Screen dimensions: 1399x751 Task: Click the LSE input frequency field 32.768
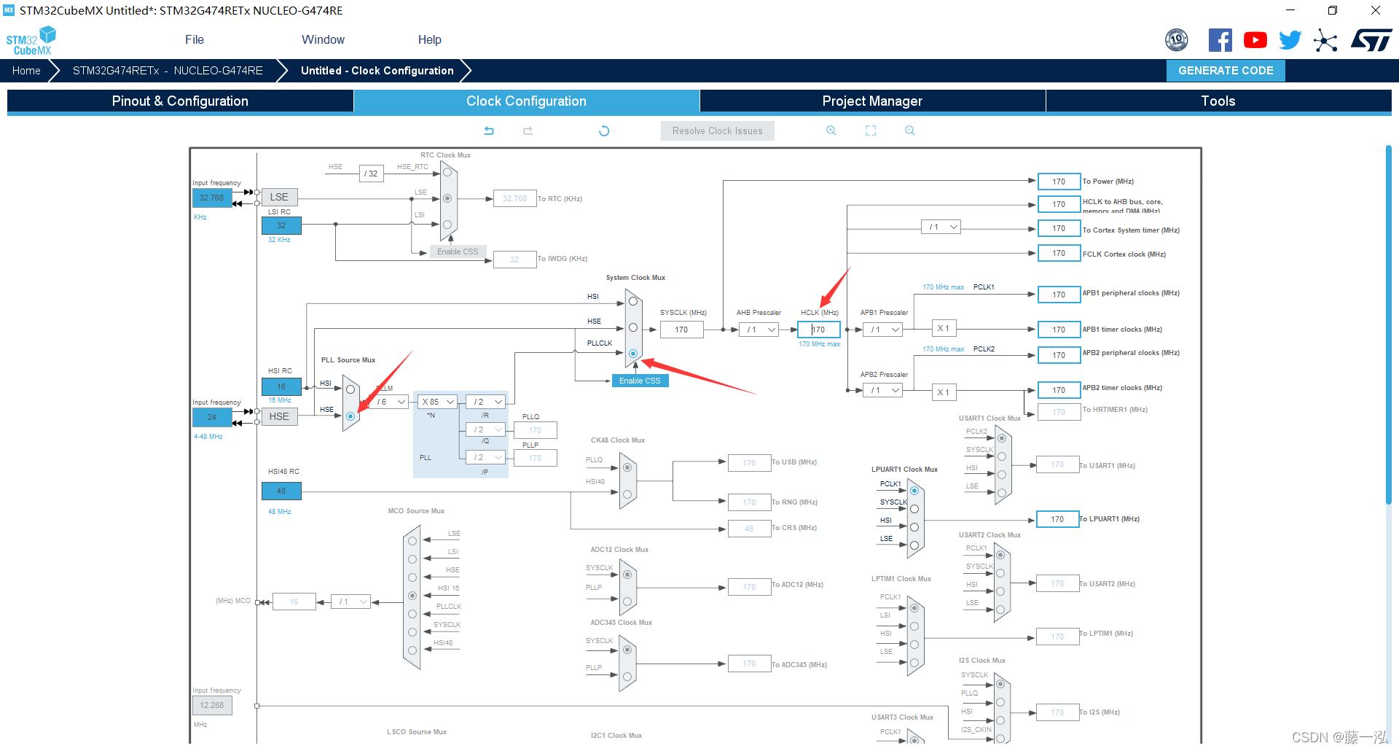coord(212,198)
